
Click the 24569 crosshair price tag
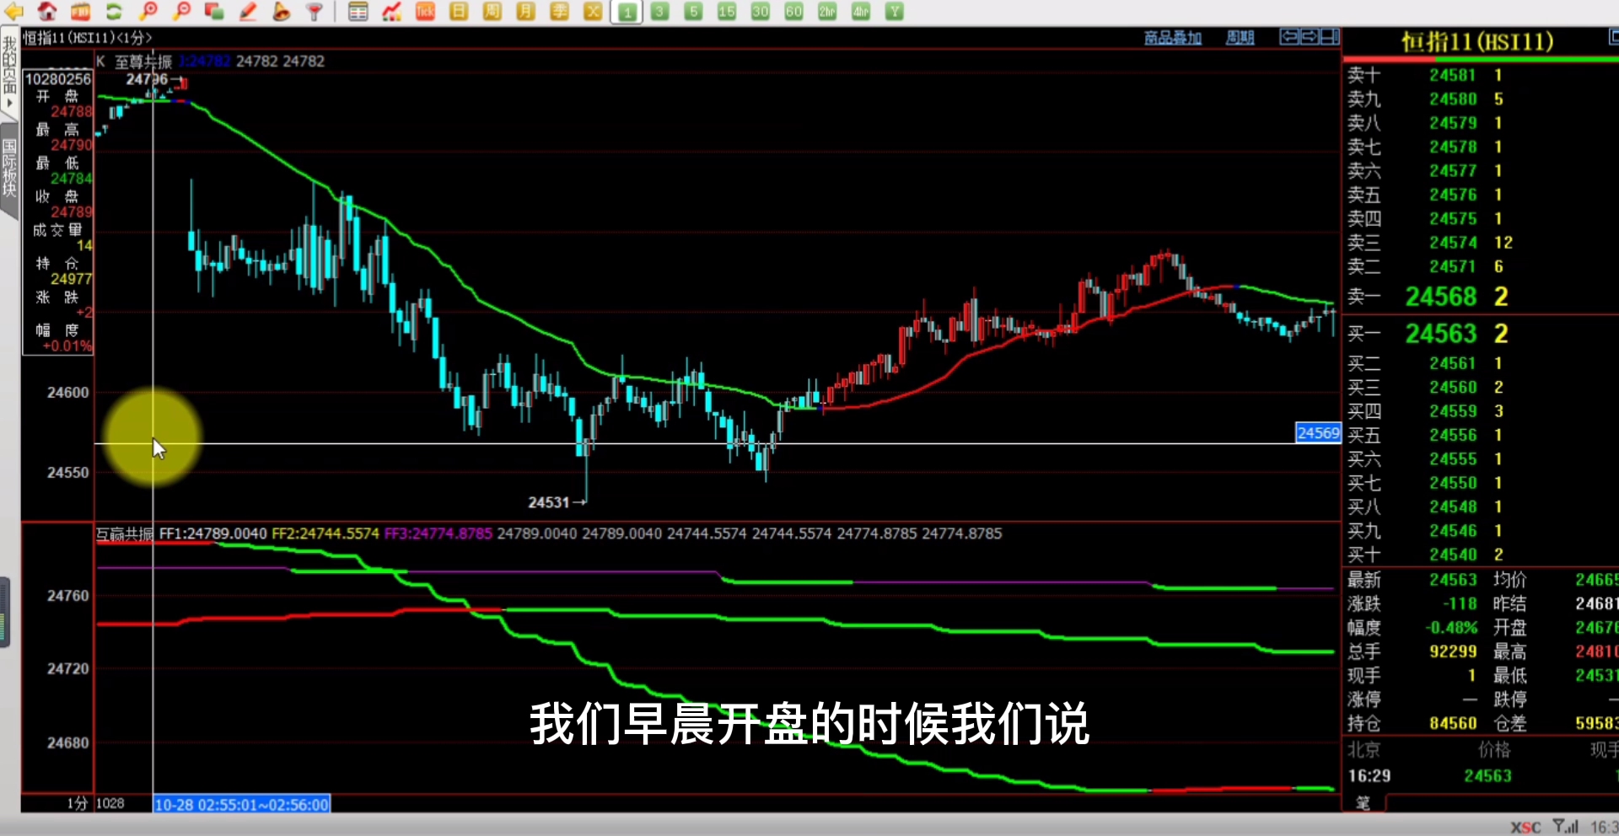point(1318,433)
